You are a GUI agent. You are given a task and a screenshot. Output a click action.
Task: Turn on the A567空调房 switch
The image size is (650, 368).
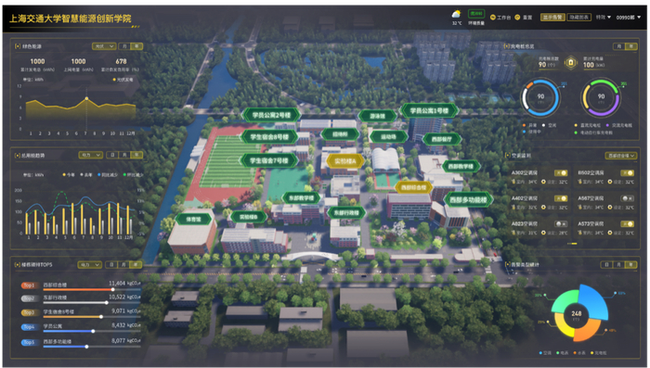(627, 198)
